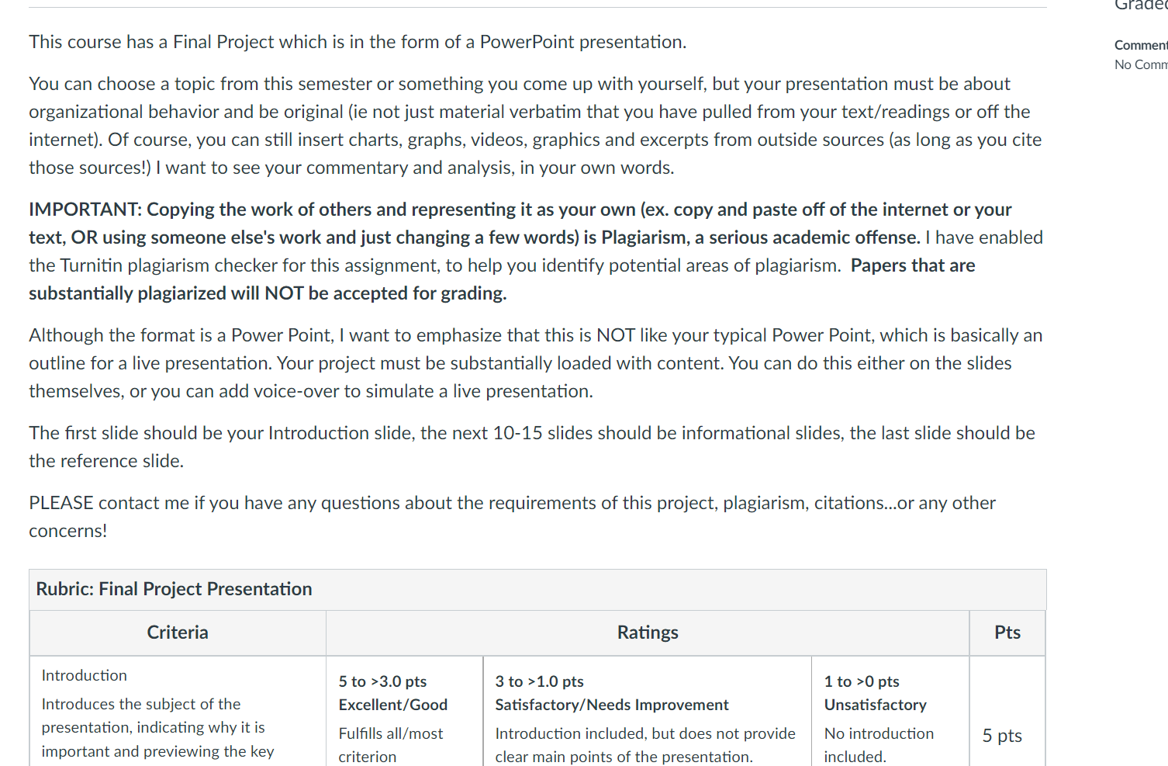Image resolution: width=1168 pixels, height=766 pixels.
Task: Click the paragraph starting 'The first slide'
Action: [x=532, y=447]
